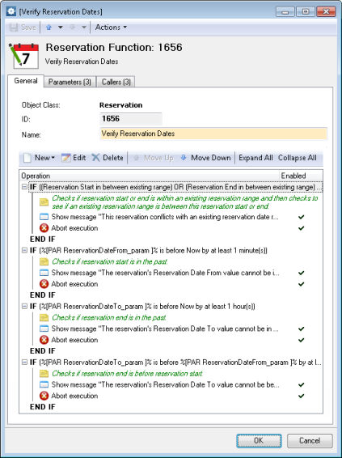
Task: Click the Name field Verify Reservation Dates
Action: [x=213, y=134]
